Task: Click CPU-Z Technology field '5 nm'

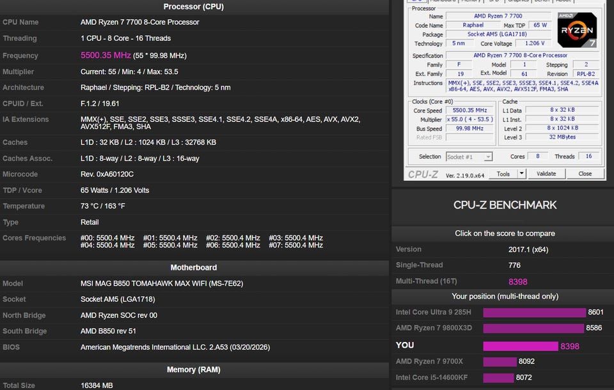Action: click(x=459, y=43)
